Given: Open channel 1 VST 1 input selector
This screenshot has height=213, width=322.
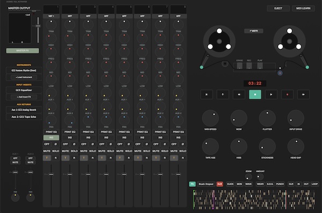Looking at the screenshot, I should click(51, 16).
